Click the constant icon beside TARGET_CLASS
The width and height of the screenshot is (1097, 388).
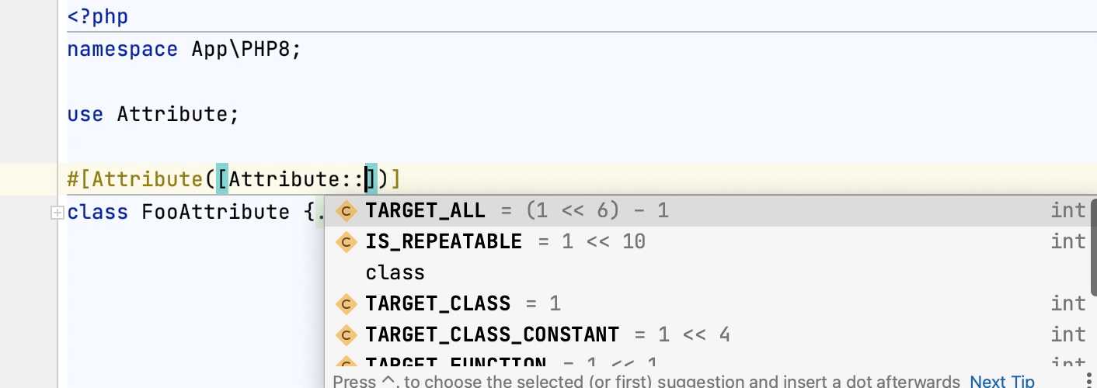point(346,303)
